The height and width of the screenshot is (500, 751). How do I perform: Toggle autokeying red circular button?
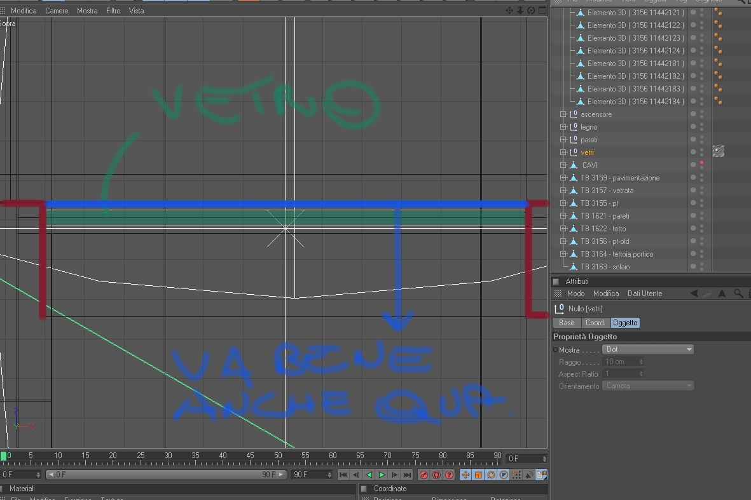(x=436, y=475)
